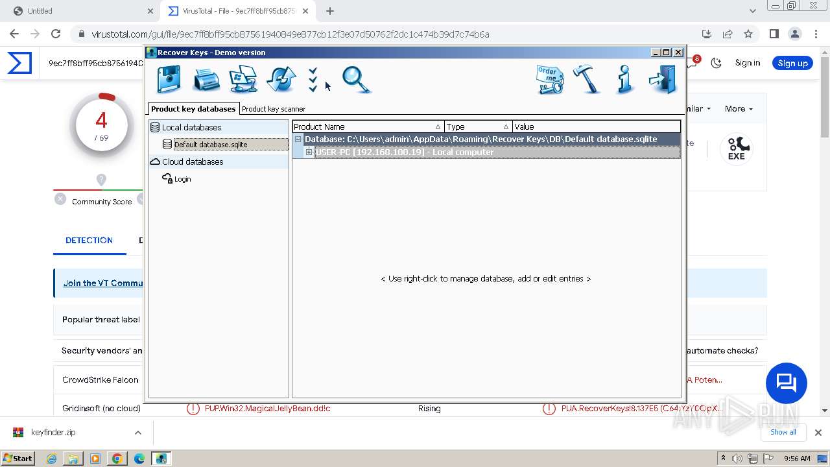This screenshot has width=830, height=467.
Task: Bookmark this page with the star icon
Action: [748, 34]
